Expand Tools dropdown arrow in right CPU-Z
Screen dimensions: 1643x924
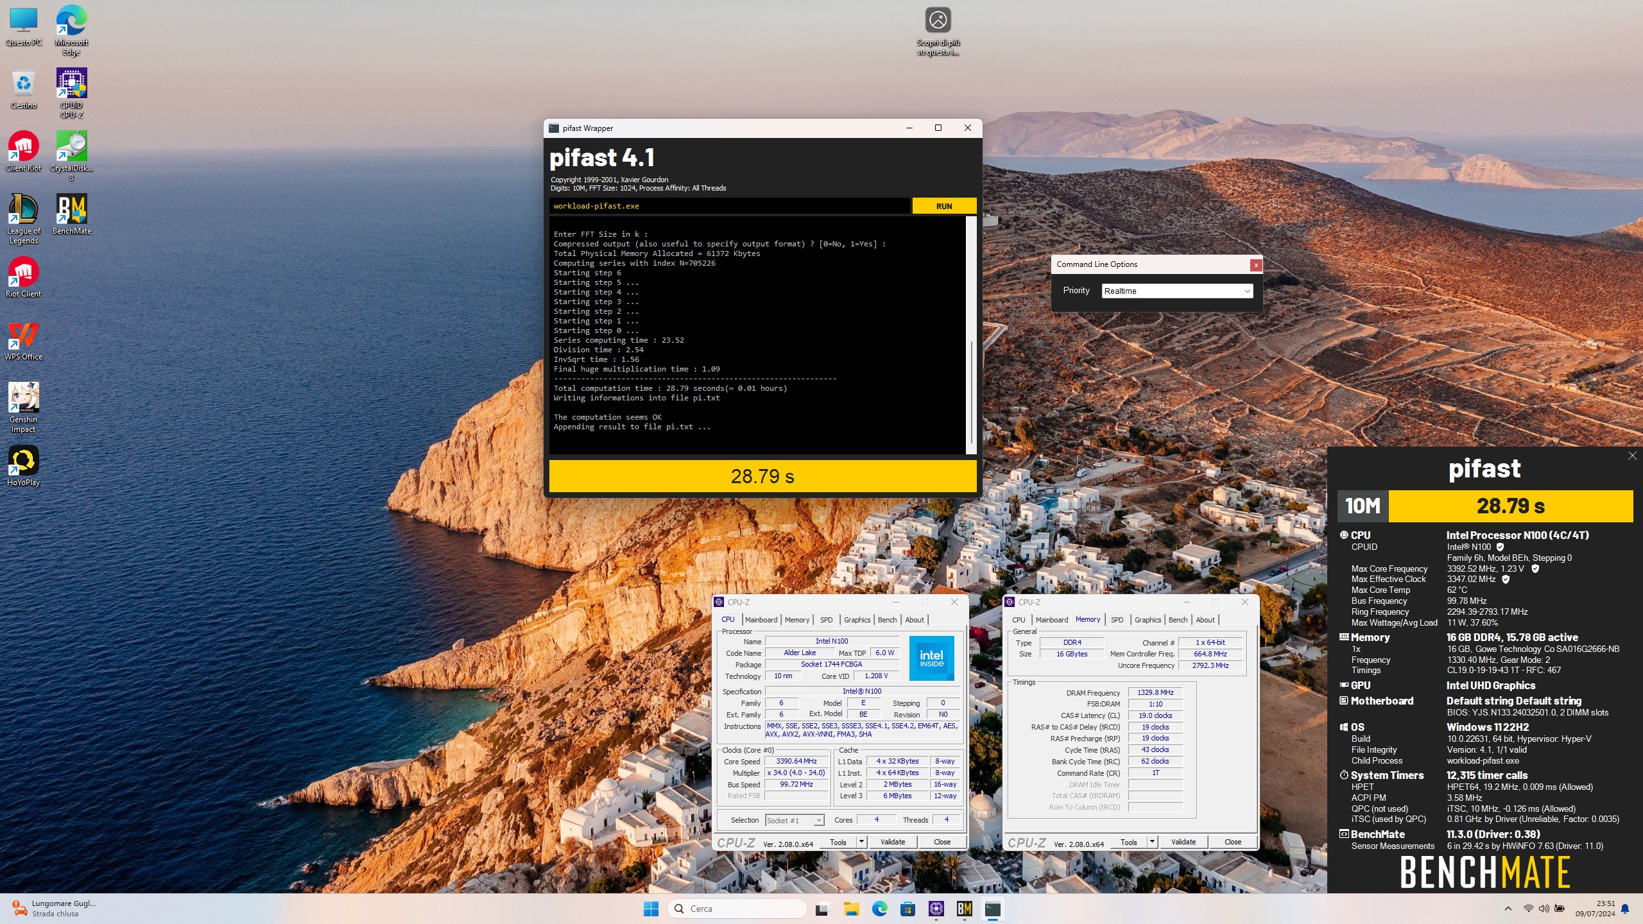[x=1153, y=842]
